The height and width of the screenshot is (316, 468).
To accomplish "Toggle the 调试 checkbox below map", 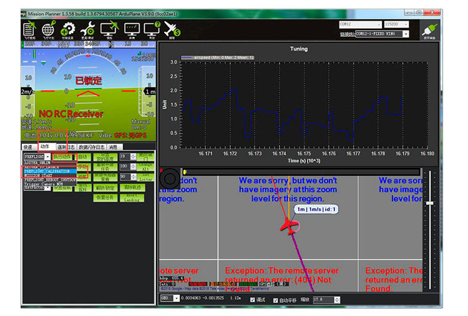I will tap(253, 300).
